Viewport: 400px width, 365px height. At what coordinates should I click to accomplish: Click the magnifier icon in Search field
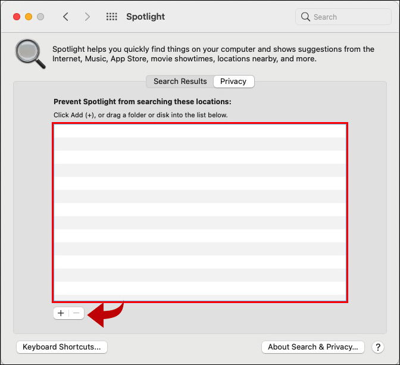(305, 17)
